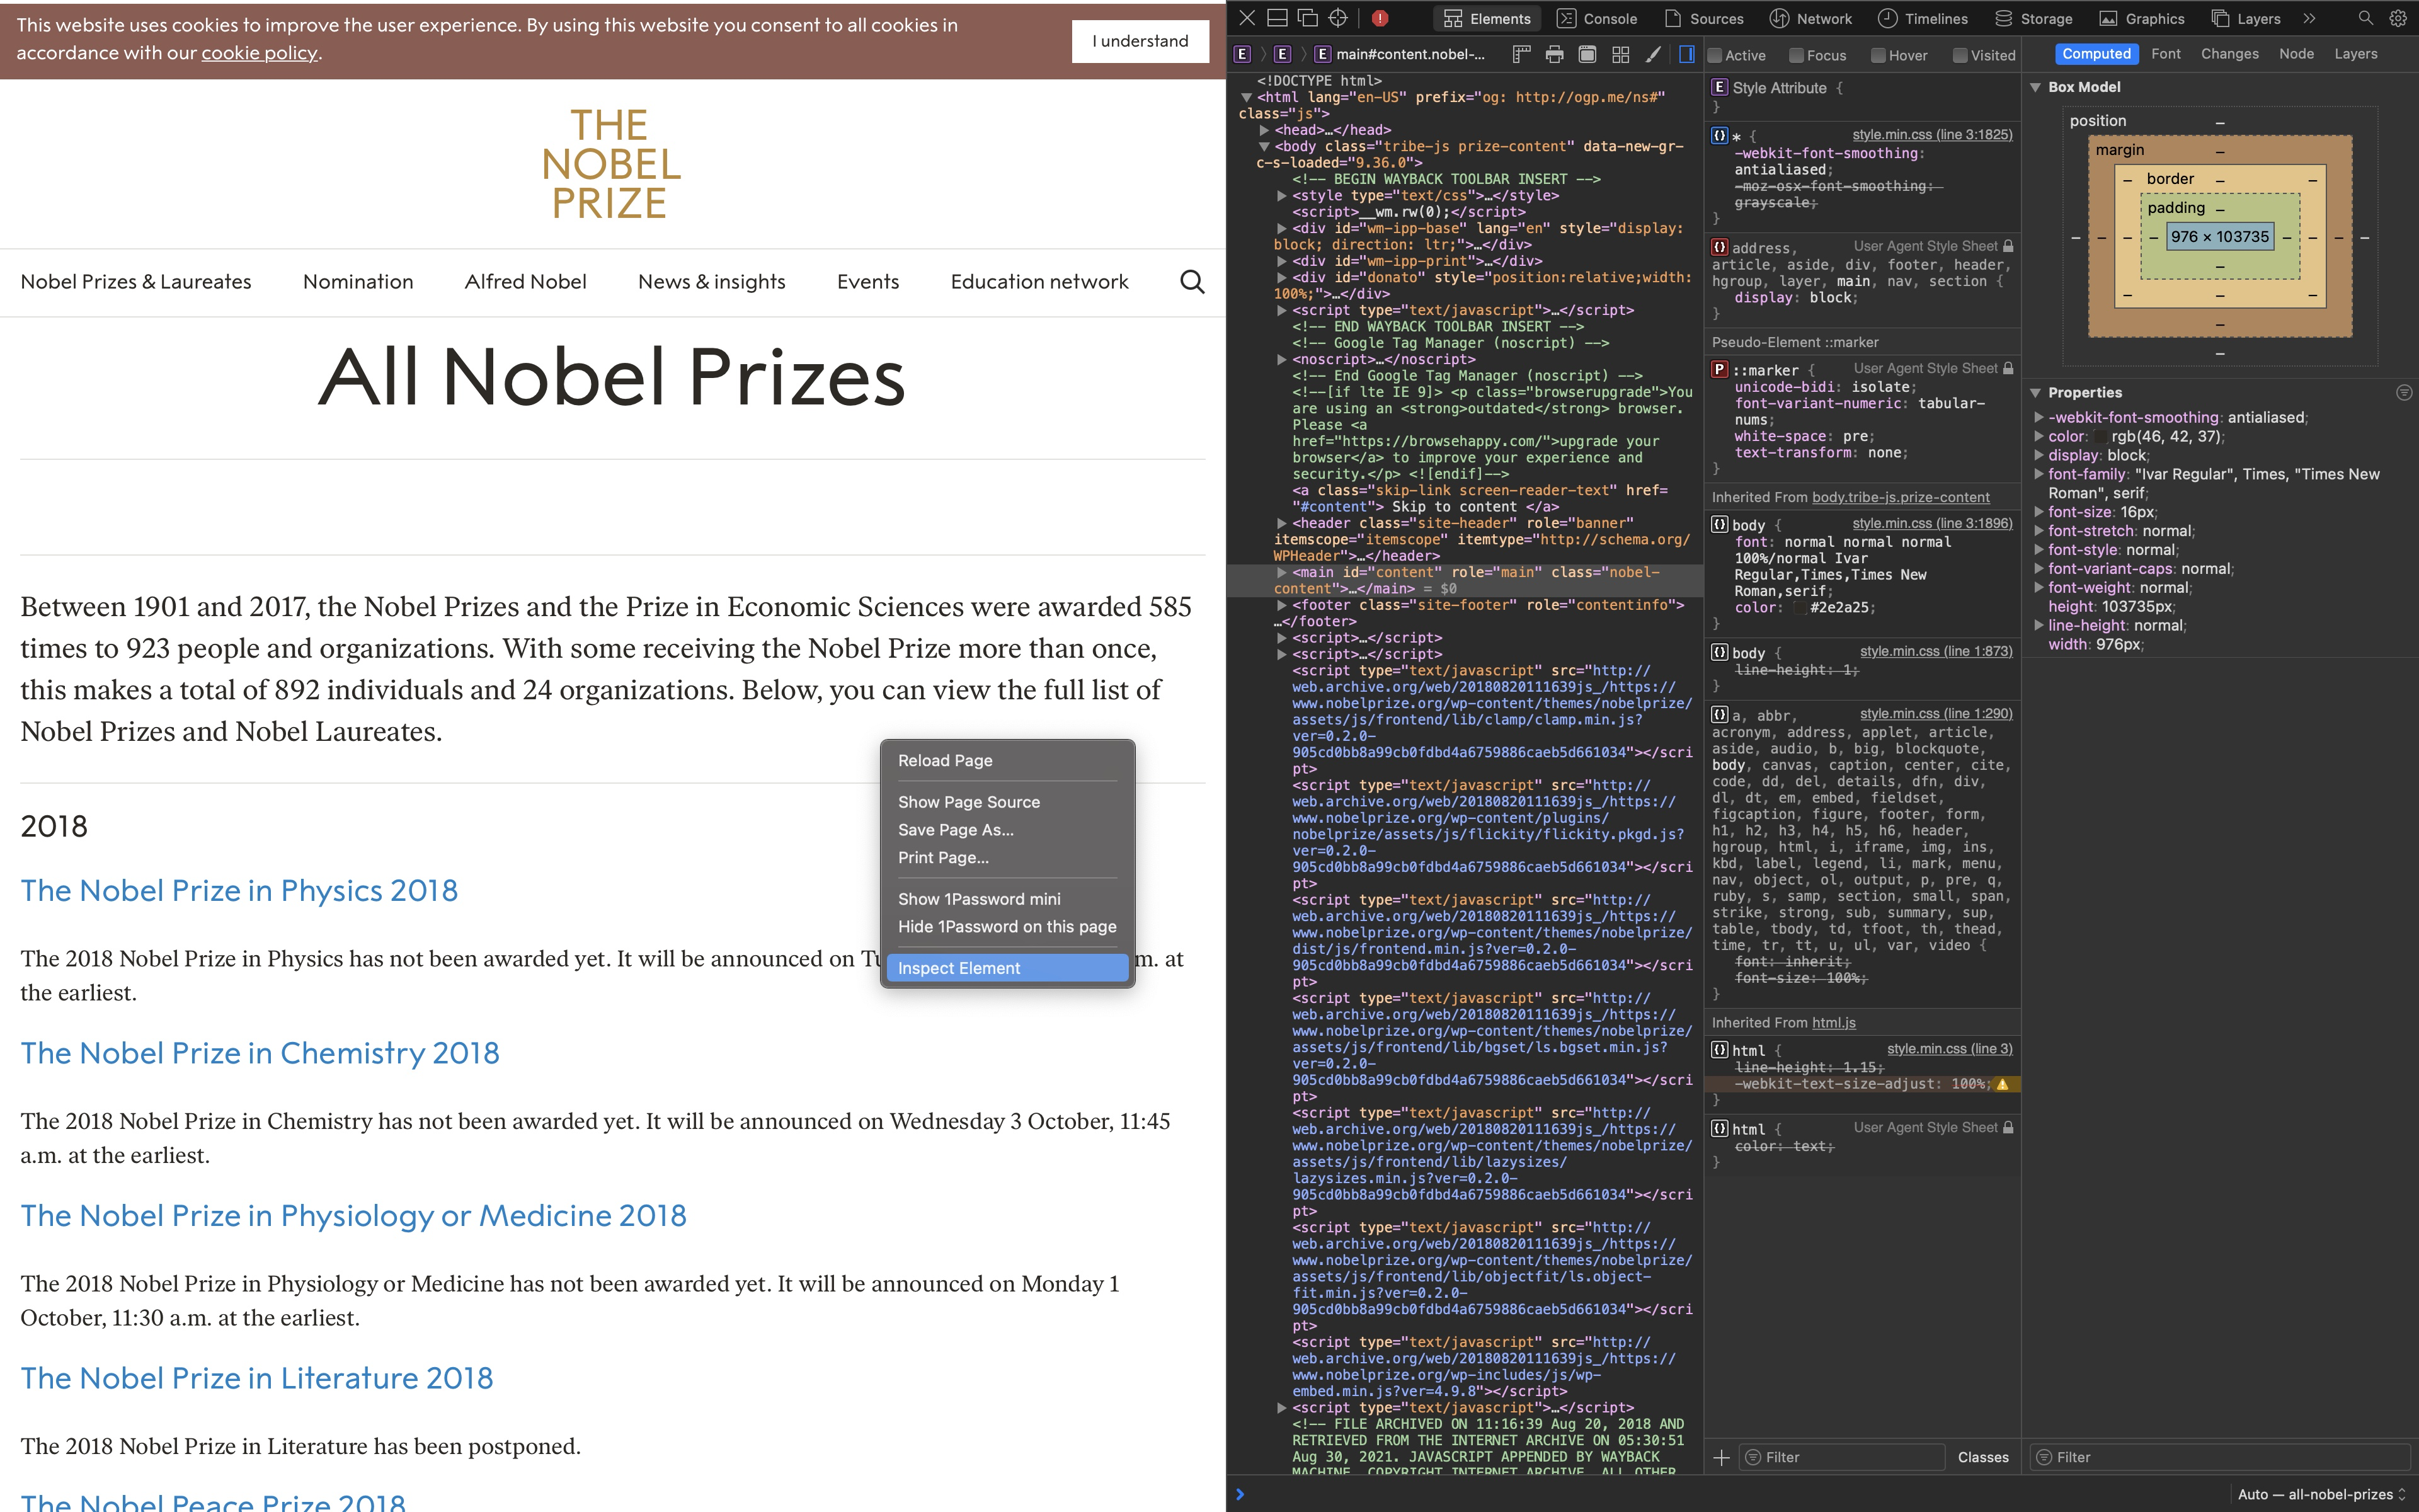
Task: Toggle the layout grid overlay icon
Action: 1620,55
